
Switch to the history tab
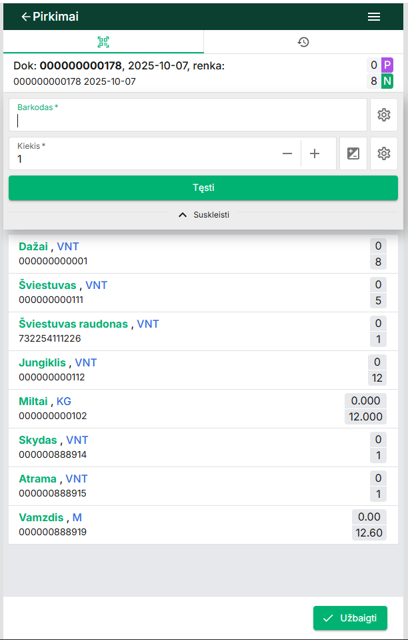303,42
